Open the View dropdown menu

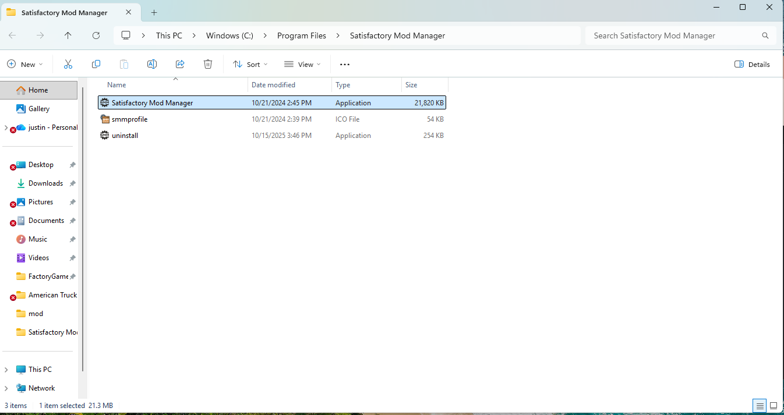pos(302,65)
